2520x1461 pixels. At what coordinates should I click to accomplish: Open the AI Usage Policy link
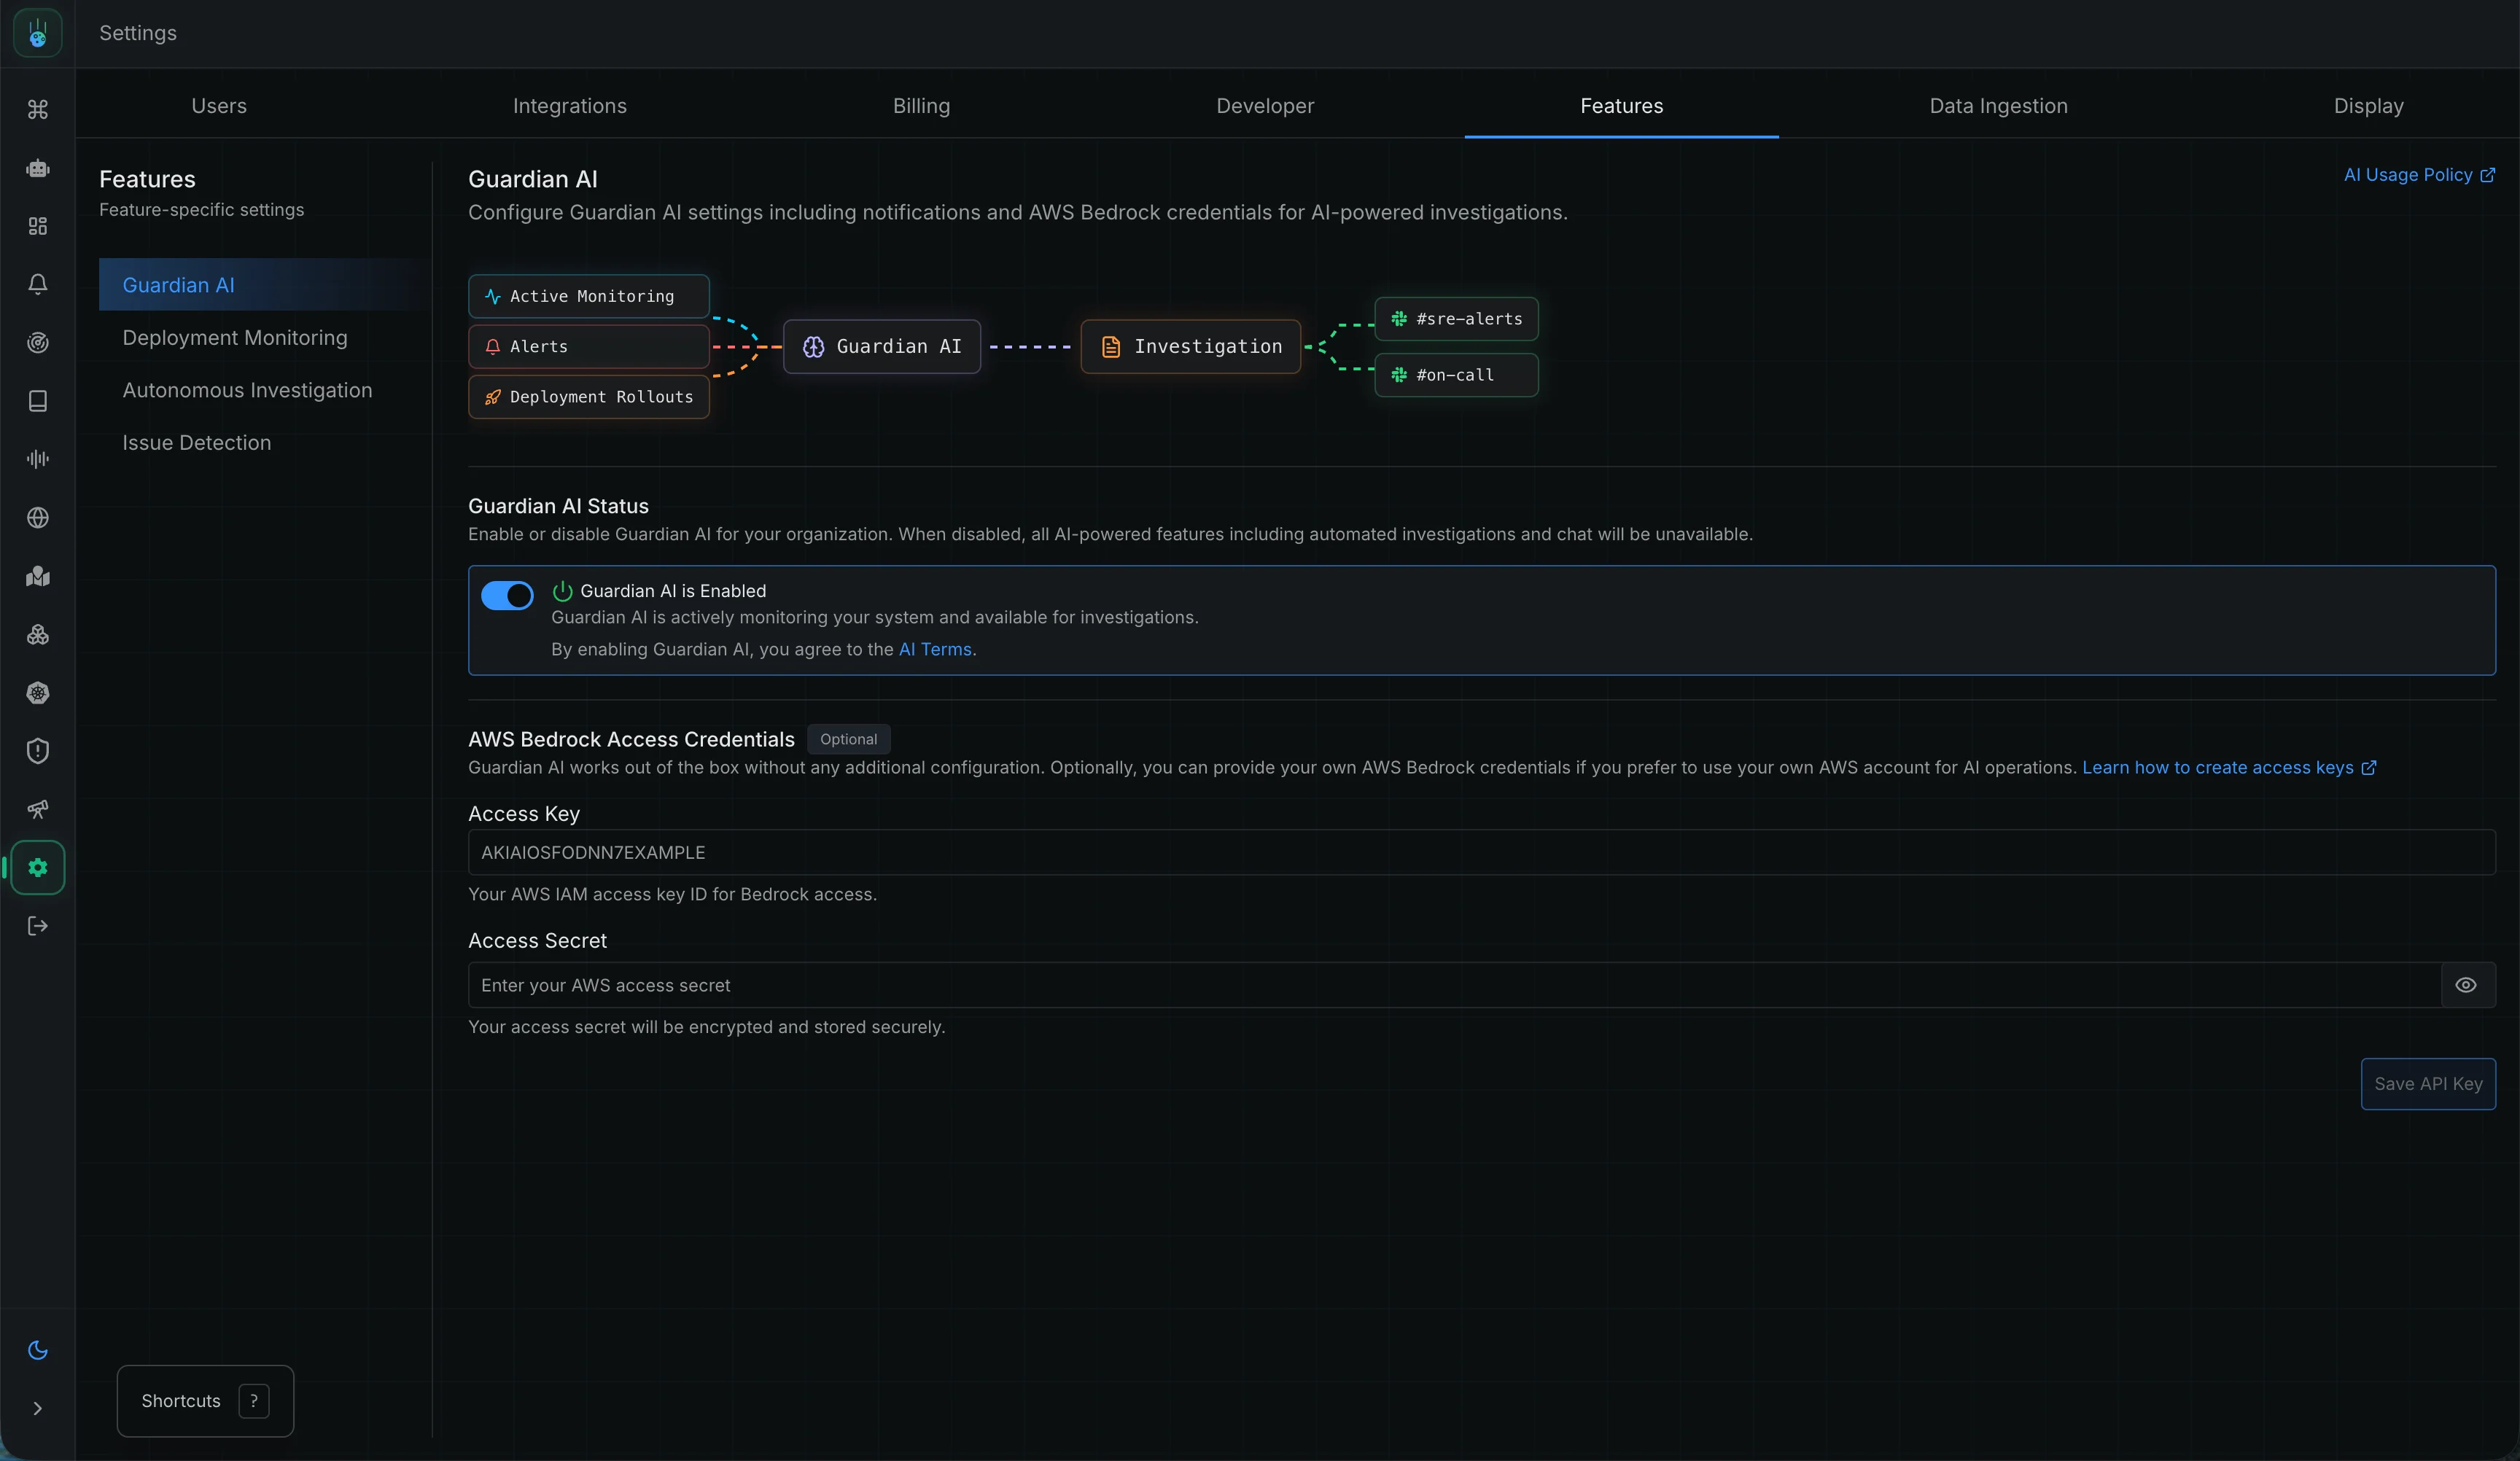tap(2419, 175)
